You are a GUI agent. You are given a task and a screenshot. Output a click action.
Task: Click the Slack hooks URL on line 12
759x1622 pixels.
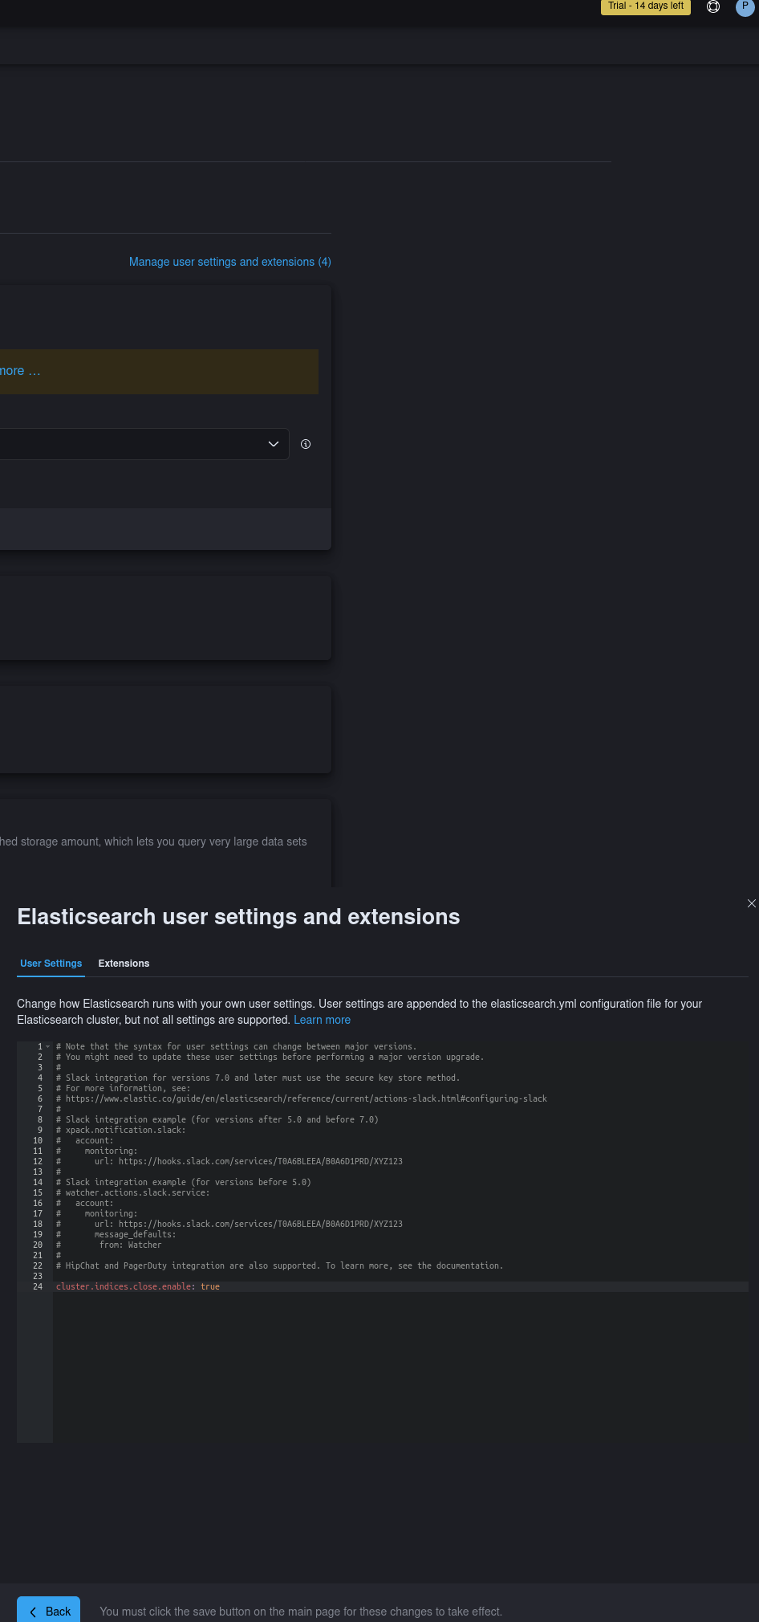(x=261, y=1162)
